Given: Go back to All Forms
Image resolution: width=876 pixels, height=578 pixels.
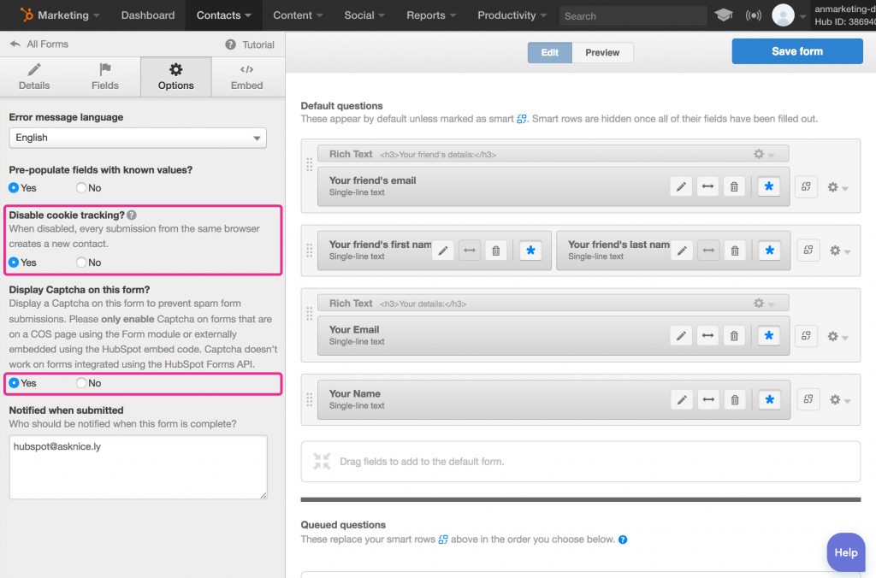Looking at the screenshot, I should pyautogui.click(x=39, y=44).
